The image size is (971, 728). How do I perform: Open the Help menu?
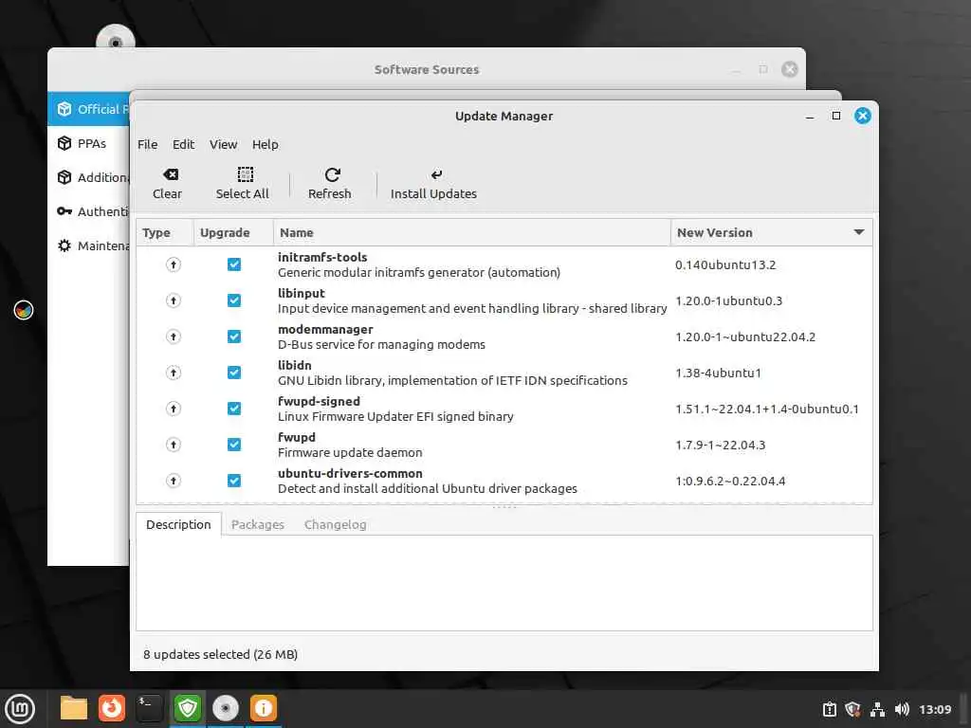pos(266,144)
